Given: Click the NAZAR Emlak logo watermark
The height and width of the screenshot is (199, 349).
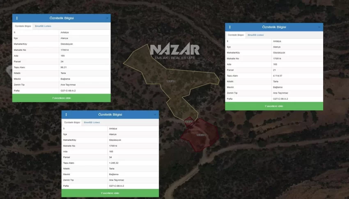Looking at the screenshot, I should [174, 51].
